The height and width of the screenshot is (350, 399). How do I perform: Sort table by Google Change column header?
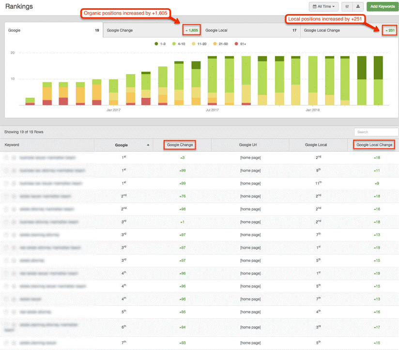pyautogui.click(x=180, y=144)
